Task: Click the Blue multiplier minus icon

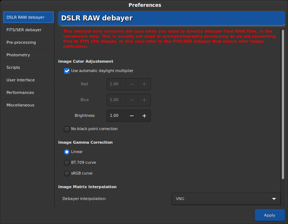Action: pyautogui.click(x=132, y=100)
